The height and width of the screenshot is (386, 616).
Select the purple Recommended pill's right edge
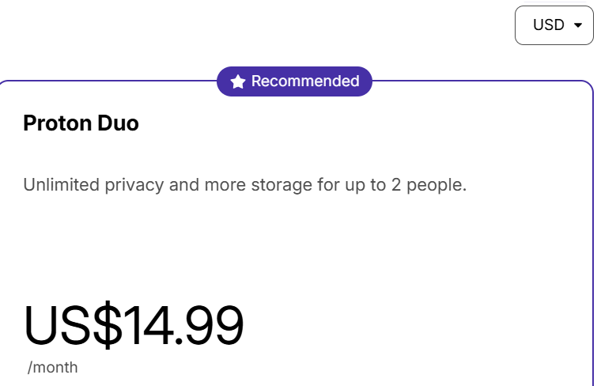[365, 81]
